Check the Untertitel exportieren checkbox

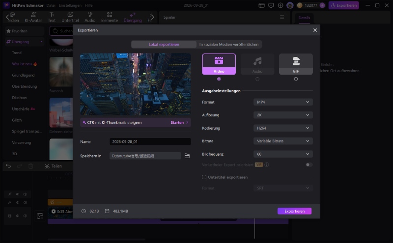[x=204, y=177]
